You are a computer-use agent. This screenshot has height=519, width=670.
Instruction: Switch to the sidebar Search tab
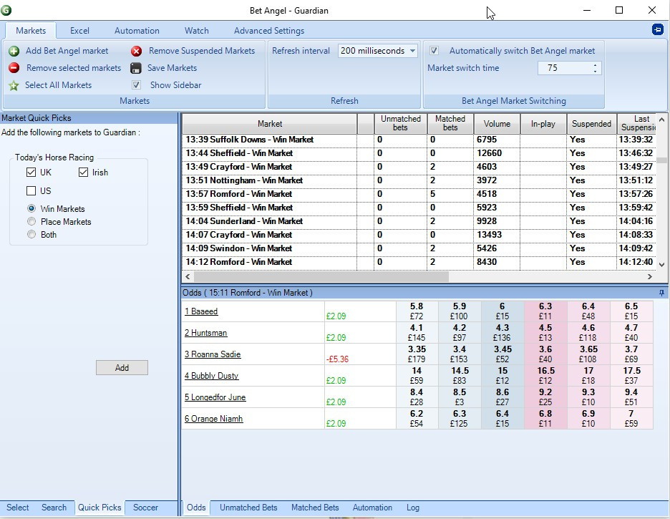click(x=54, y=508)
